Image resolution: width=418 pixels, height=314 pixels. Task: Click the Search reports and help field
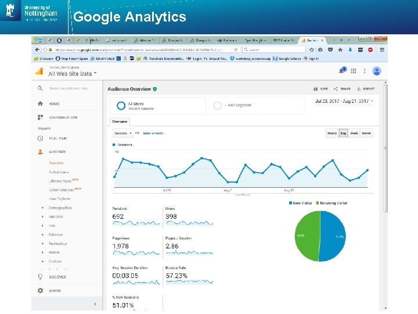click(69, 88)
